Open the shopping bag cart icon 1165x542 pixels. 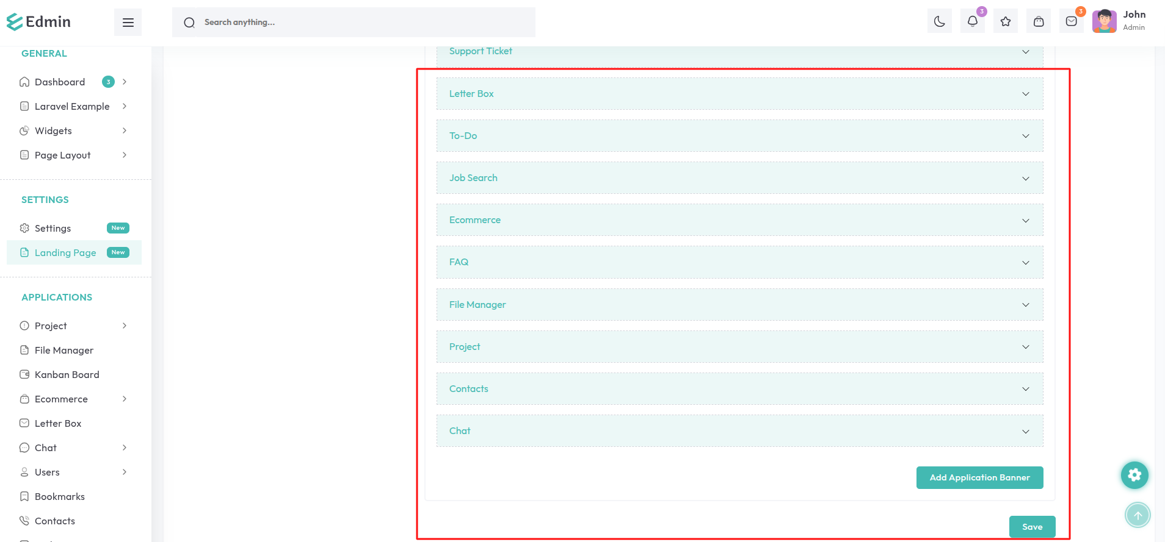pos(1038,22)
